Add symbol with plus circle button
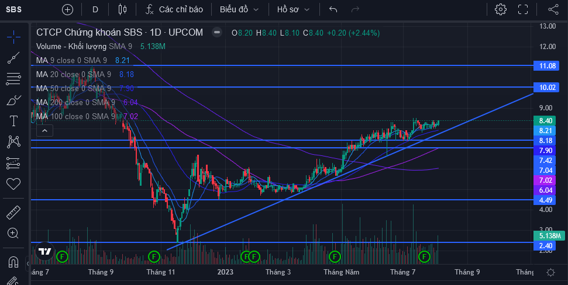Viewport: 568px width, 285px height. pos(67,9)
